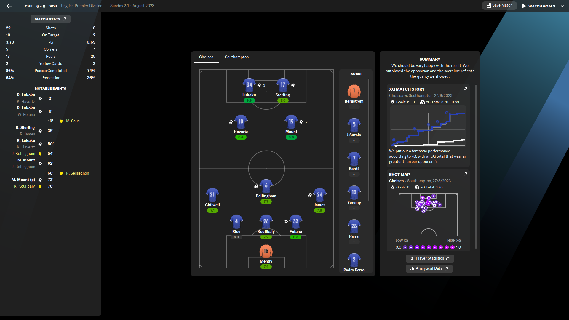Click the Save Match button

[499, 5]
